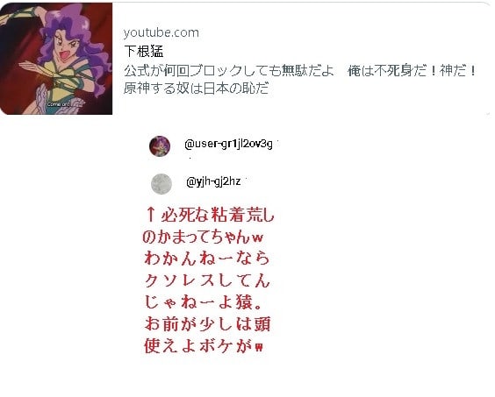Click the phrase 俺は不死身だ！神だ！
This screenshot has height=397, width=495.
[x=412, y=70]
